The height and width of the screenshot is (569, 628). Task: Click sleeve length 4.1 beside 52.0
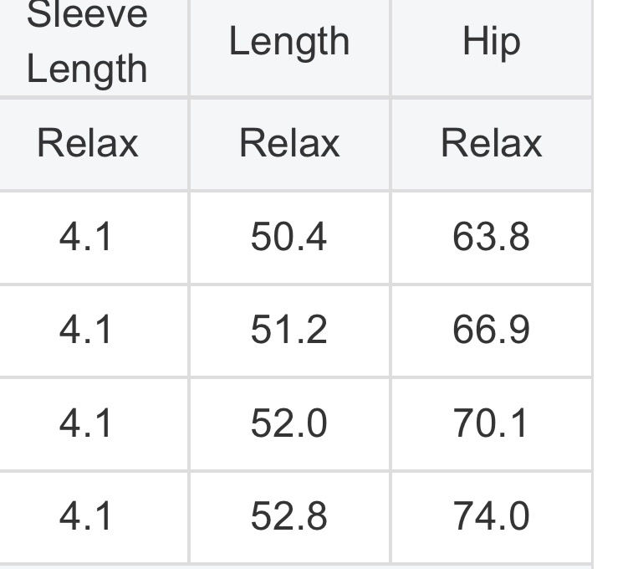click(x=85, y=423)
